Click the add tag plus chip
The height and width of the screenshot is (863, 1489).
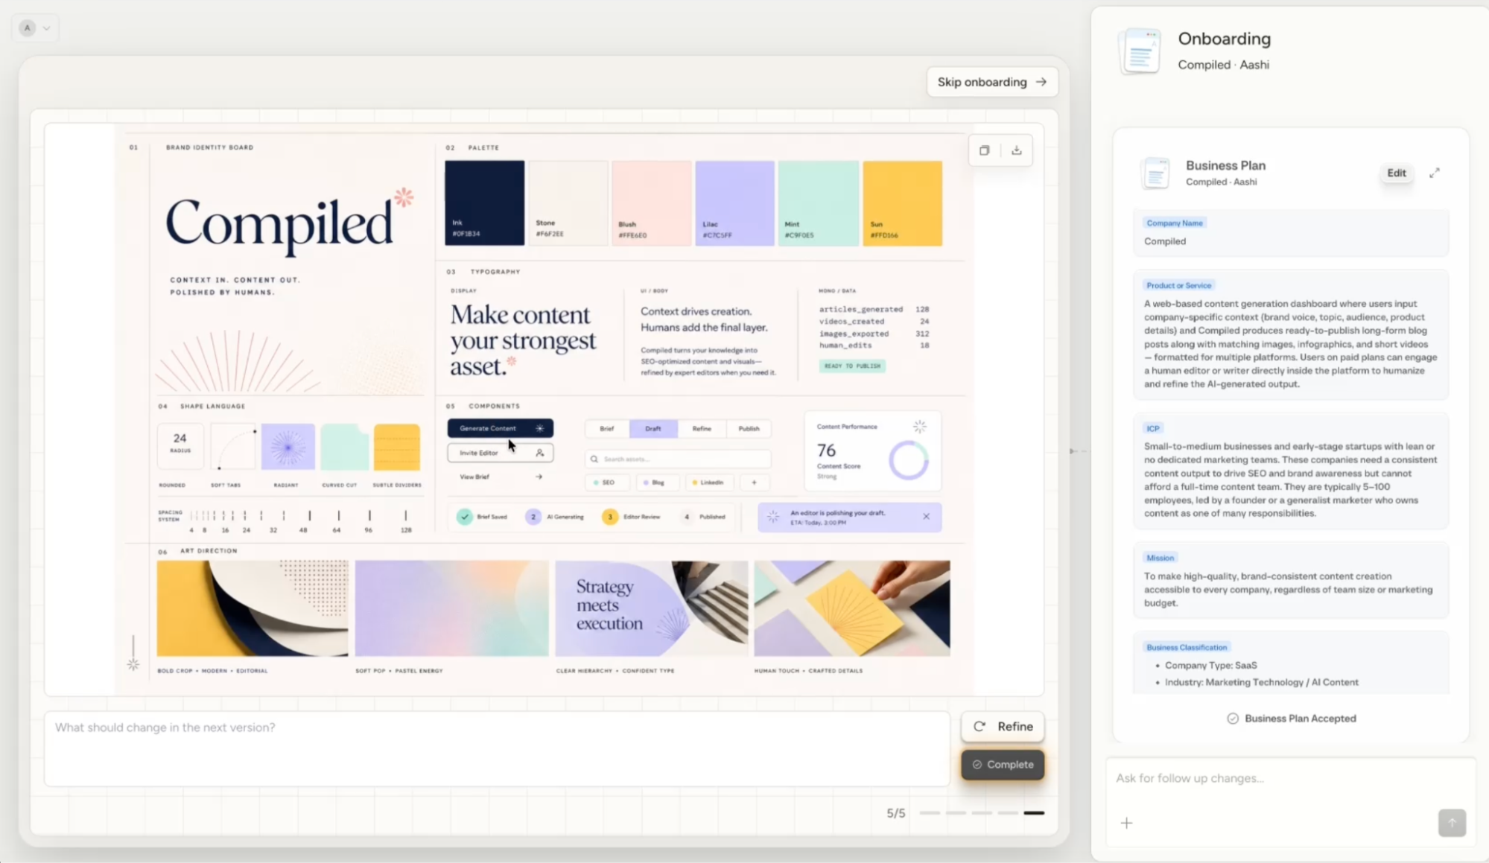(x=754, y=483)
